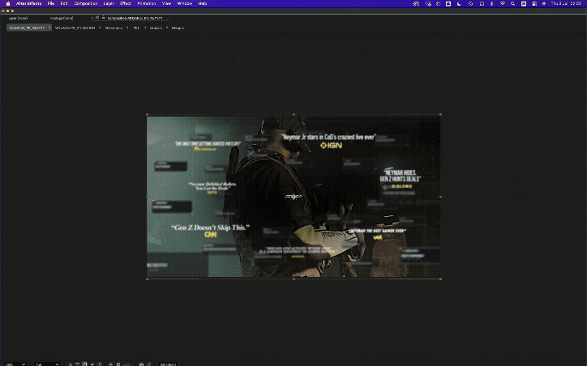Click the Take Snapshot camera icon
587x366 pixels.
pos(141,364)
